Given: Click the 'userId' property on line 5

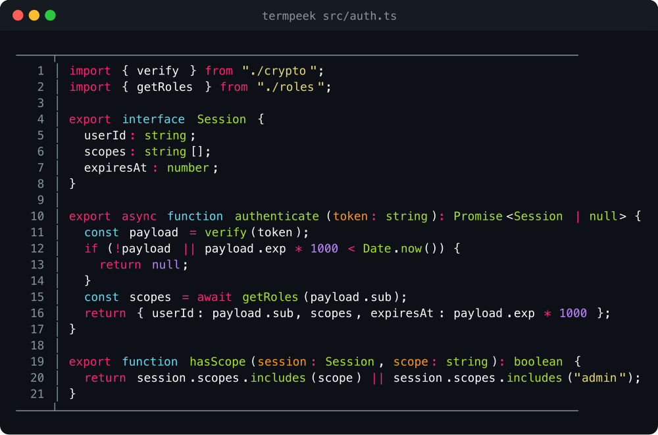Looking at the screenshot, I should 105,135.
